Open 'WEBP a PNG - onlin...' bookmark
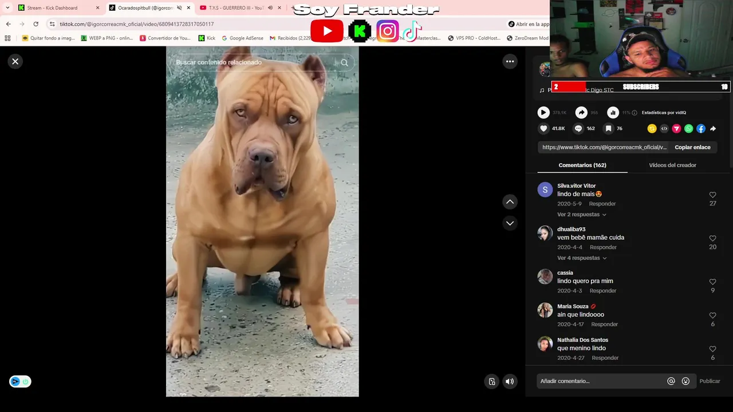The image size is (733, 412). [x=107, y=38]
